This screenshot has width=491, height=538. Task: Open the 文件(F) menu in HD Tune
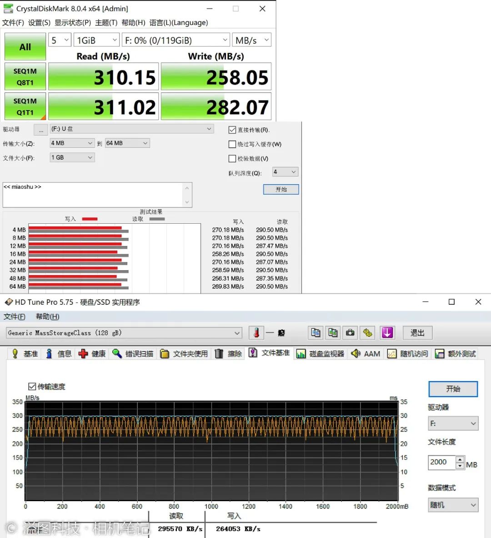(x=15, y=317)
